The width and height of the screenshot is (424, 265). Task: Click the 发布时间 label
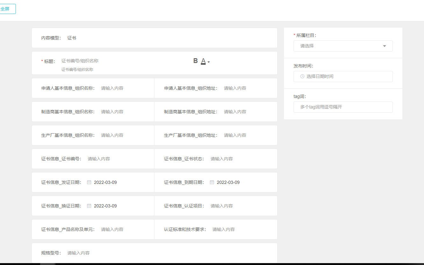coord(303,66)
